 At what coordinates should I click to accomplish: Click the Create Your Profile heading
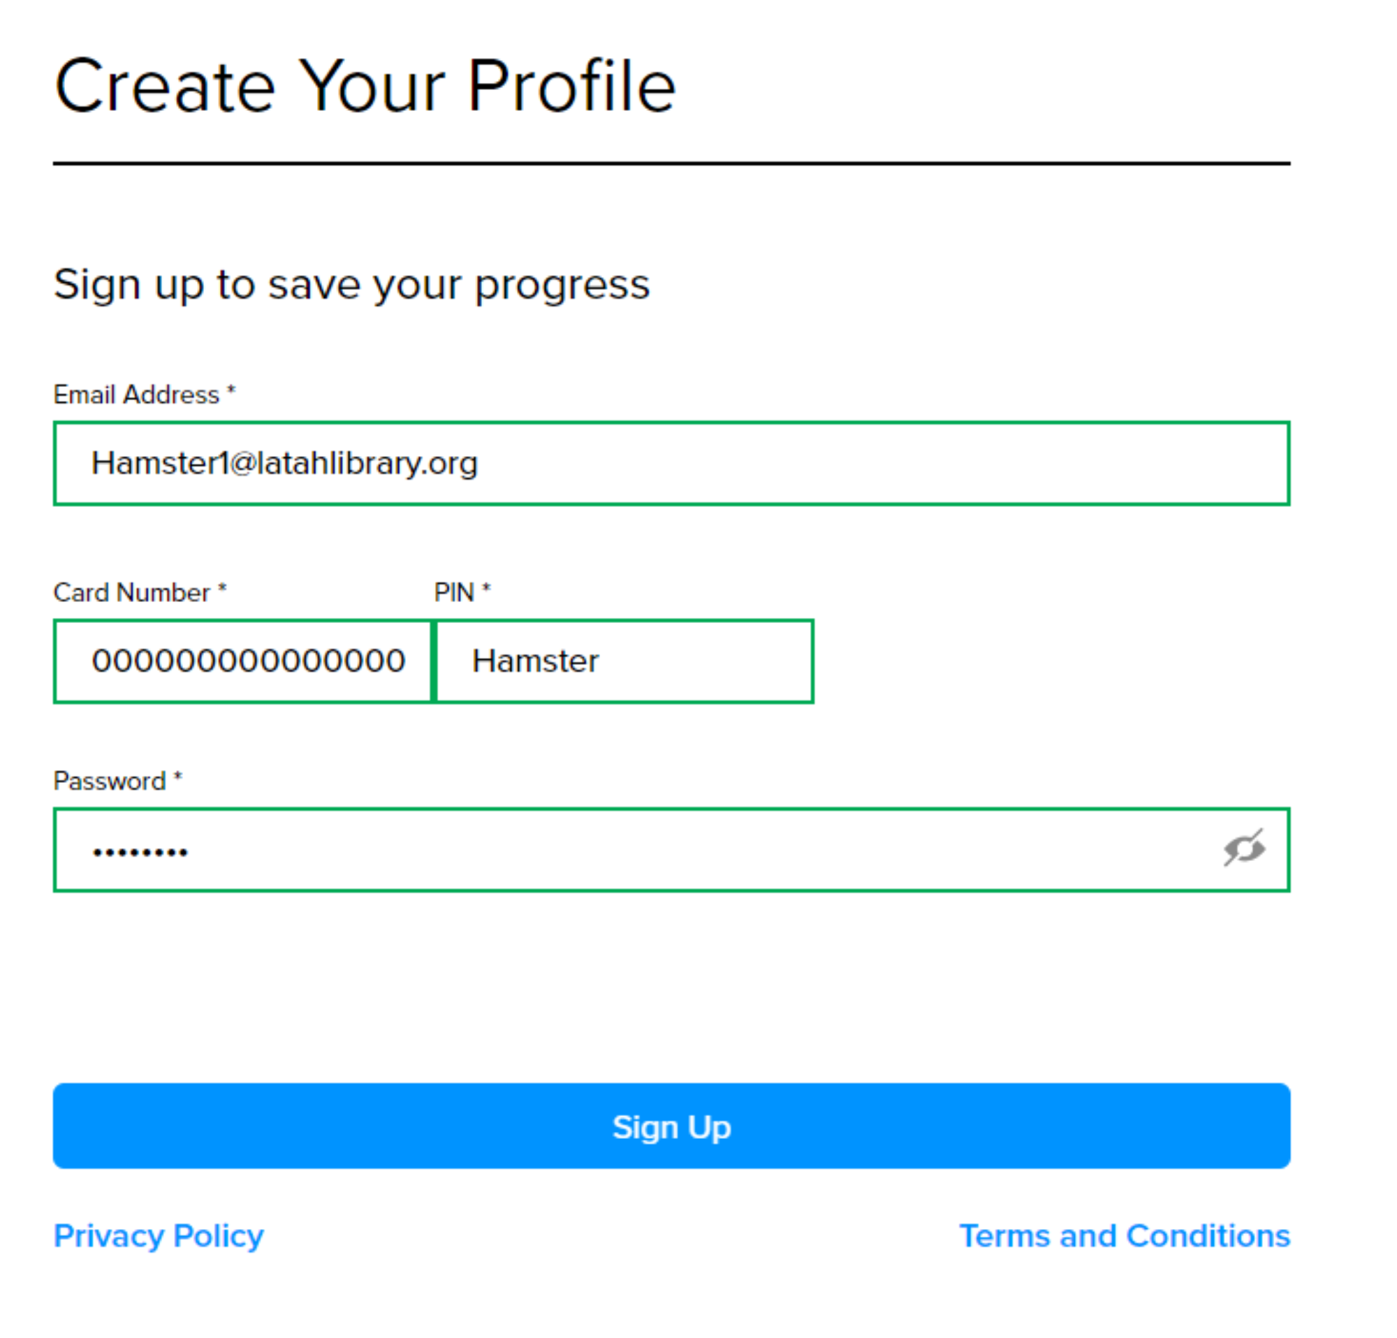tap(365, 86)
